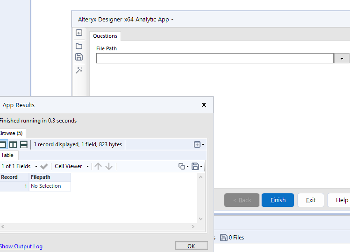Click the File Path input field
The height and width of the screenshot is (252, 350).
(x=215, y=58)
